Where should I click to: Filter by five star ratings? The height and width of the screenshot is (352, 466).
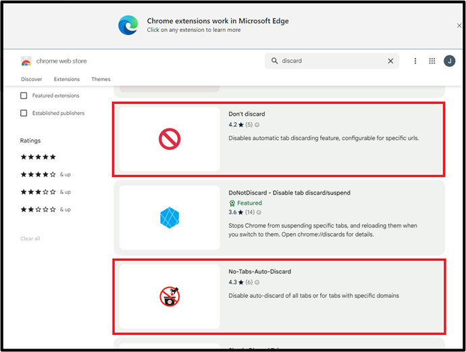[38, 157]
